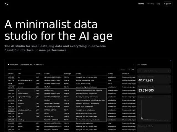Select the 'infosys' name cell
The image size is (177, 132).
pos(26,123)
